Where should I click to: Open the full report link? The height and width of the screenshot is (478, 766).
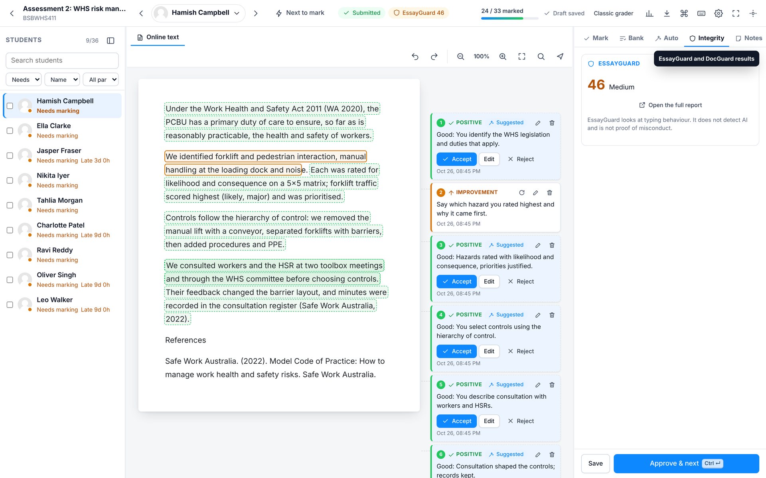[670, 105]
